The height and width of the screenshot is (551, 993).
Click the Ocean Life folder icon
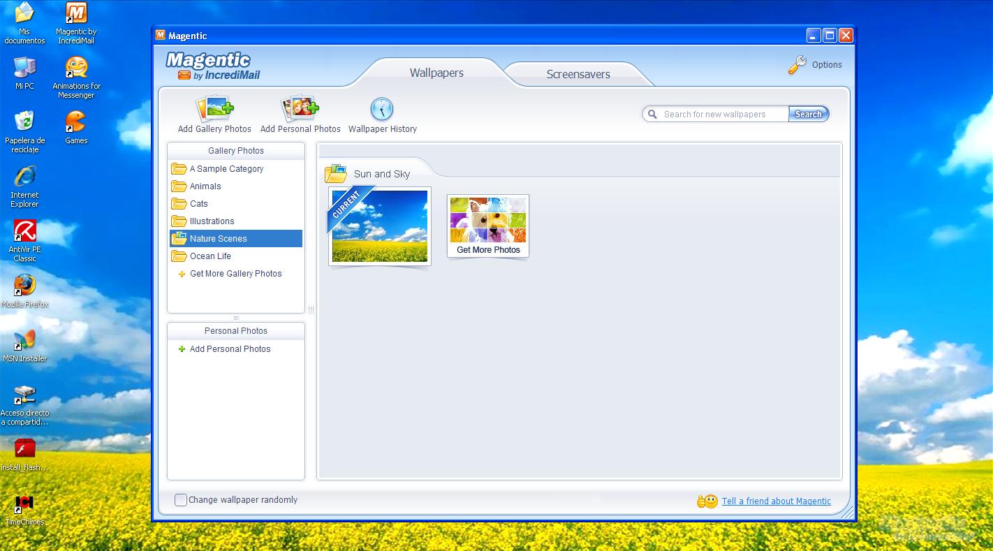coord(179,256)
